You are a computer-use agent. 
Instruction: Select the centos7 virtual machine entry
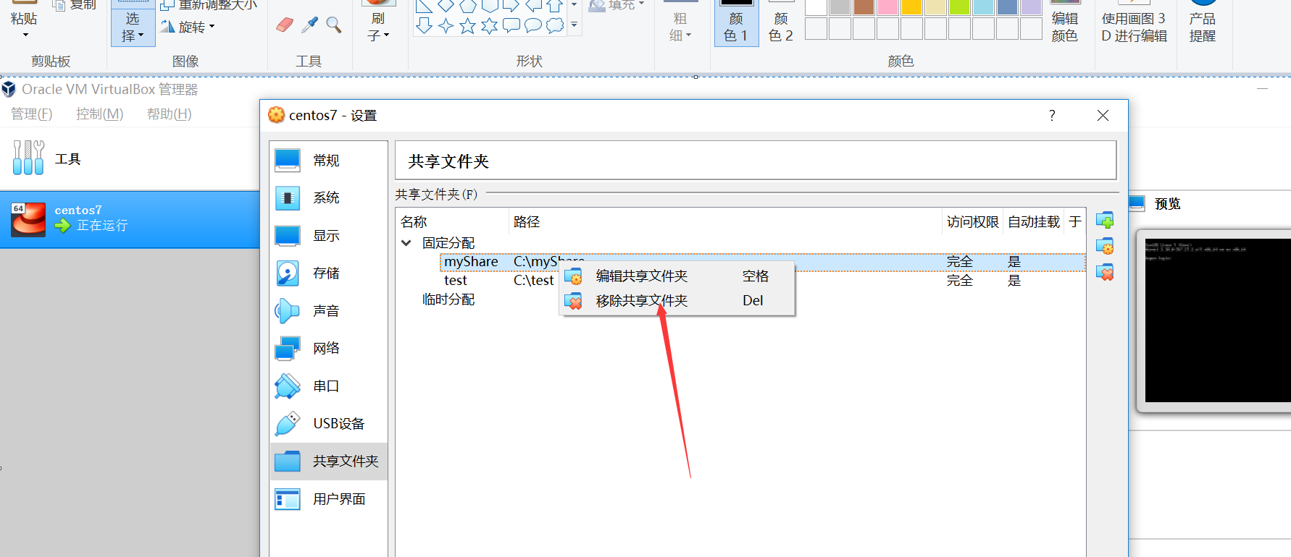(x=130, y=219)
